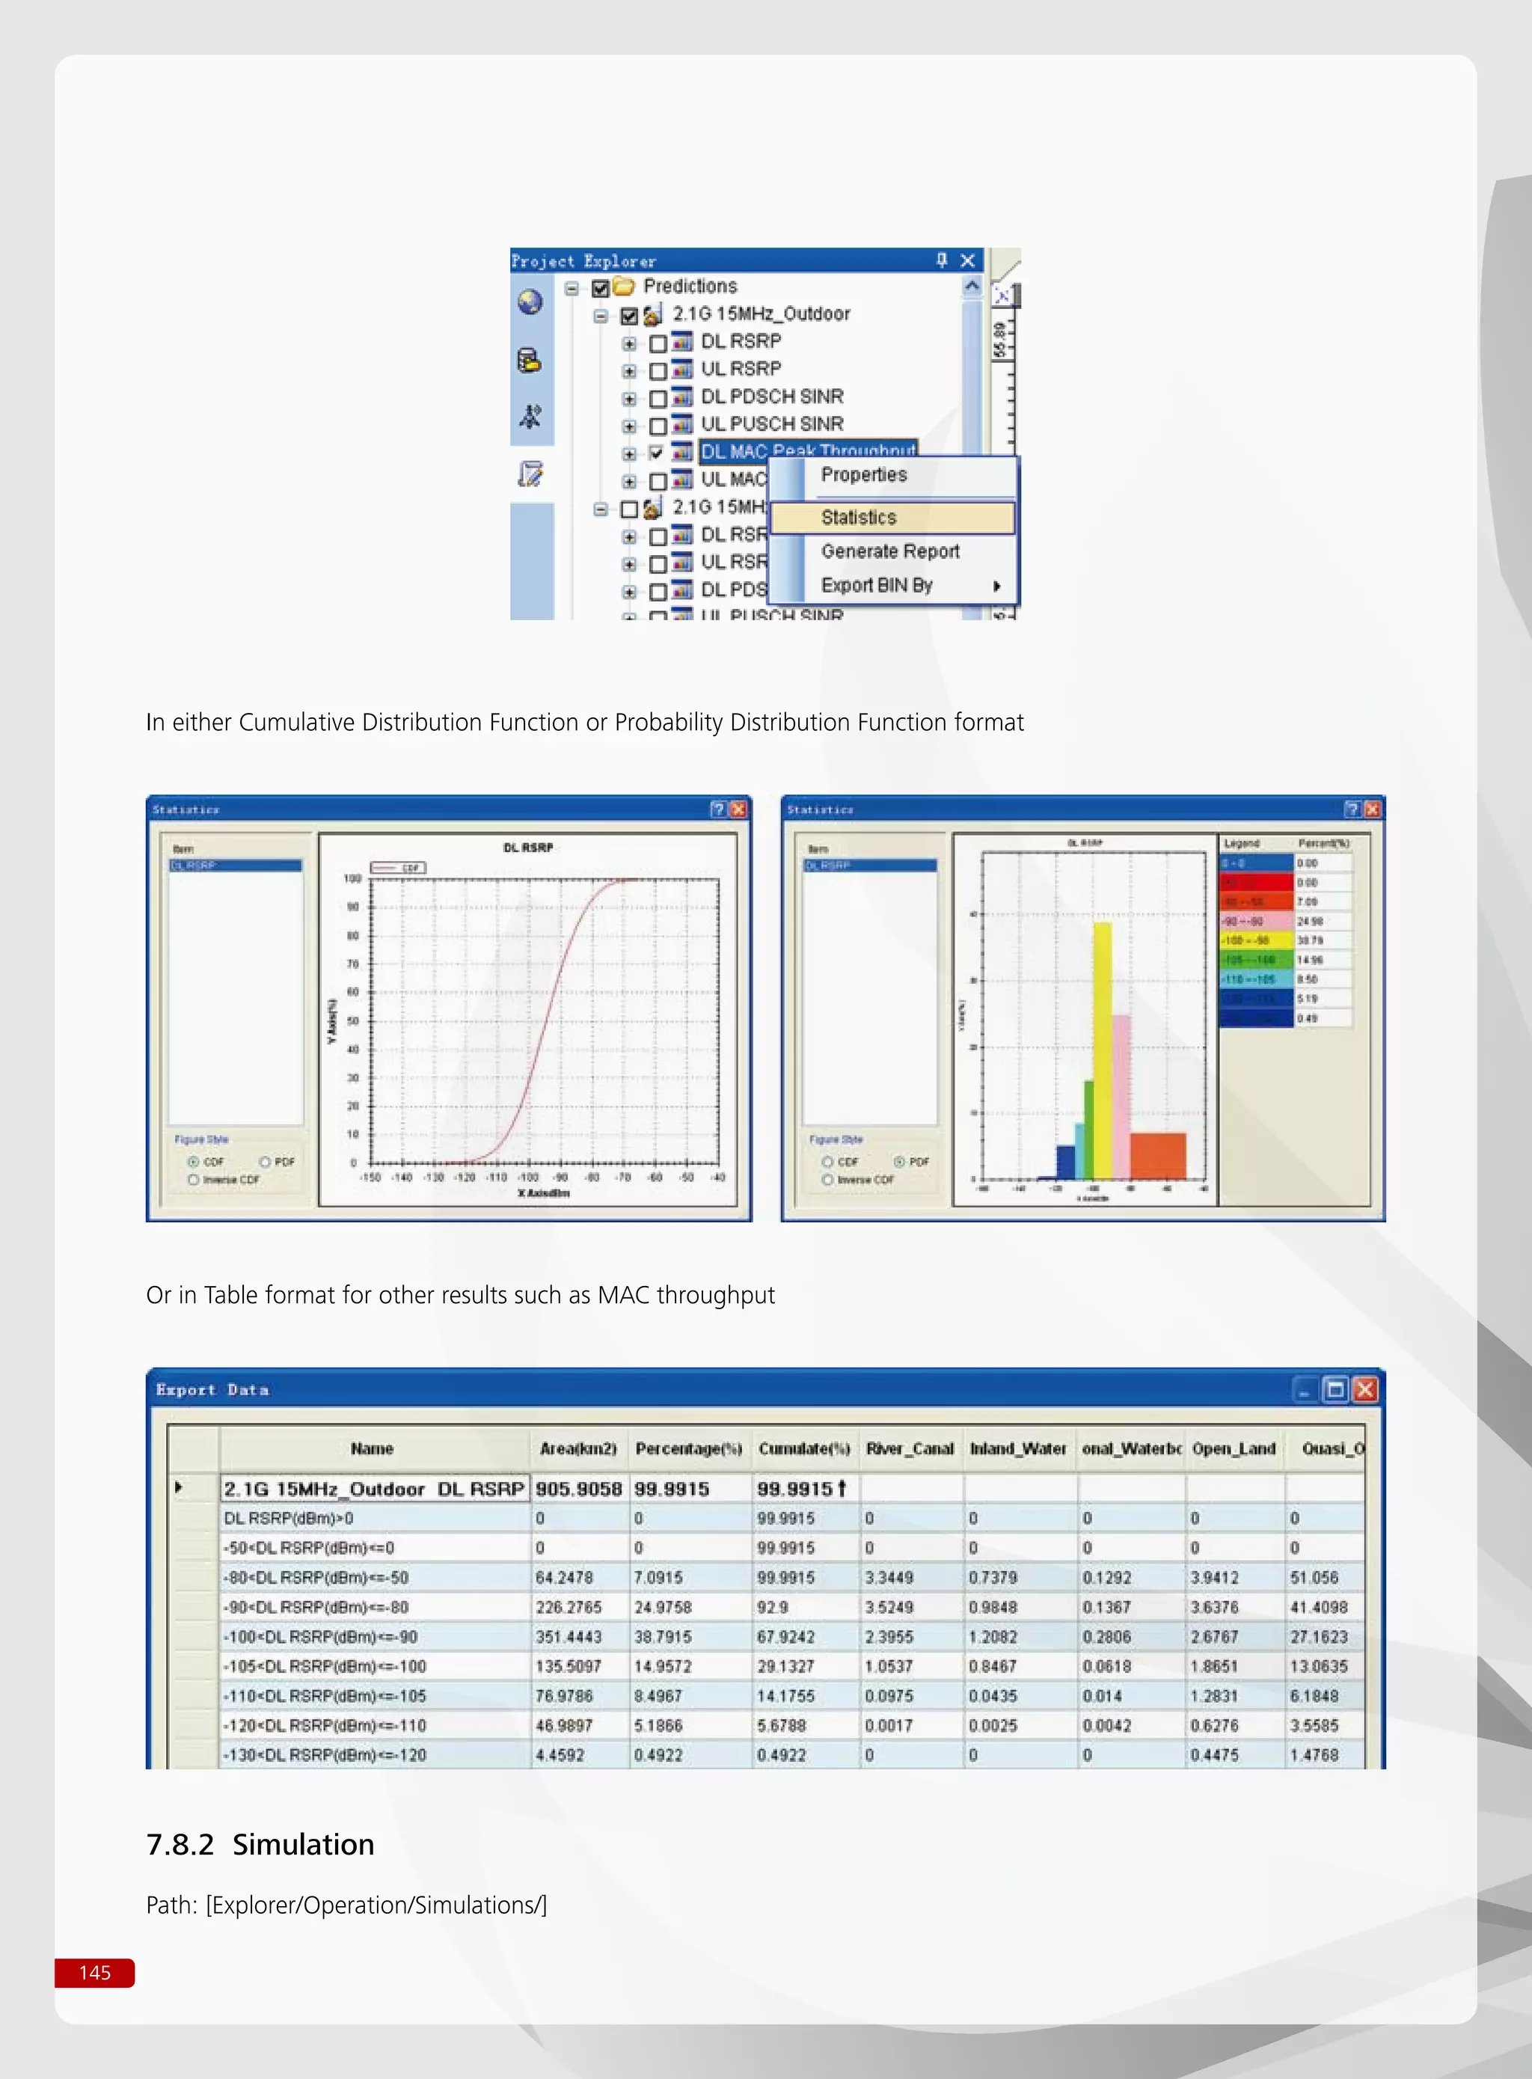
Task: Select the Predictions tree item label
Action: [690, 287]
